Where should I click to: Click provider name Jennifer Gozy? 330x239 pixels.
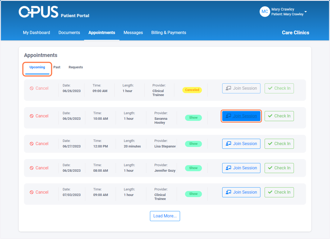point(165,171)
